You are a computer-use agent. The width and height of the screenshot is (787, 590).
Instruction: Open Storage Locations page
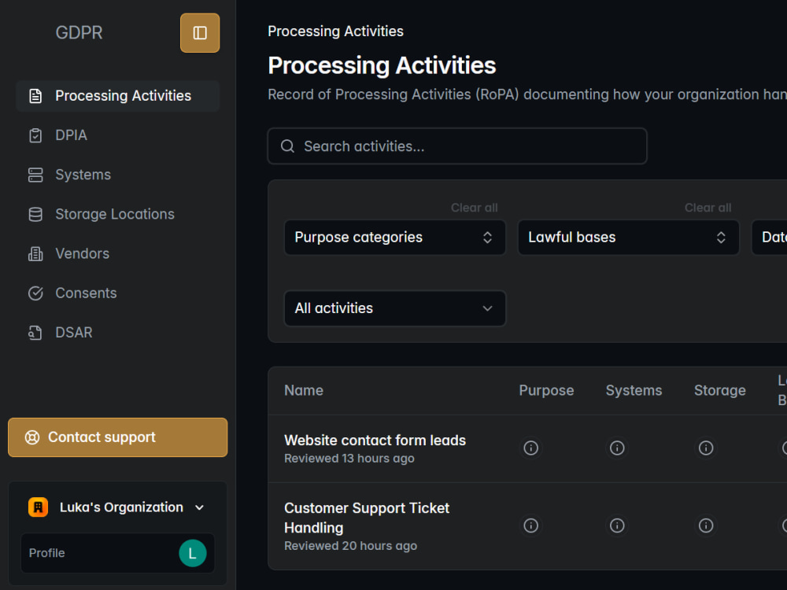118,214
